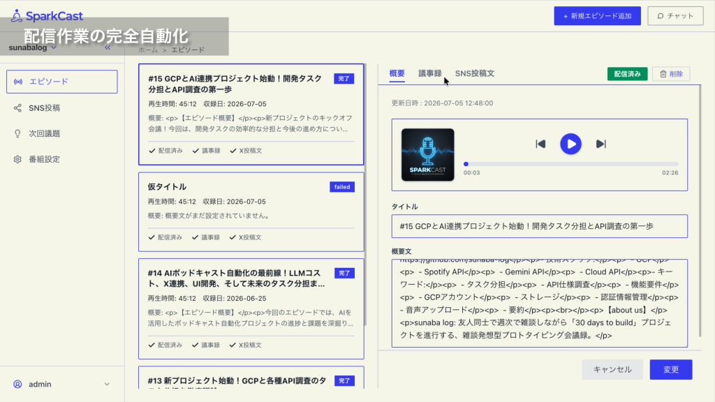Viewport: 715px width, 402px height.
Task: Play the episode audio
Action: click(x=570, y=144)
